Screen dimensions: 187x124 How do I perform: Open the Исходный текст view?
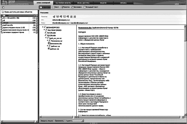(x=91, y=7)
